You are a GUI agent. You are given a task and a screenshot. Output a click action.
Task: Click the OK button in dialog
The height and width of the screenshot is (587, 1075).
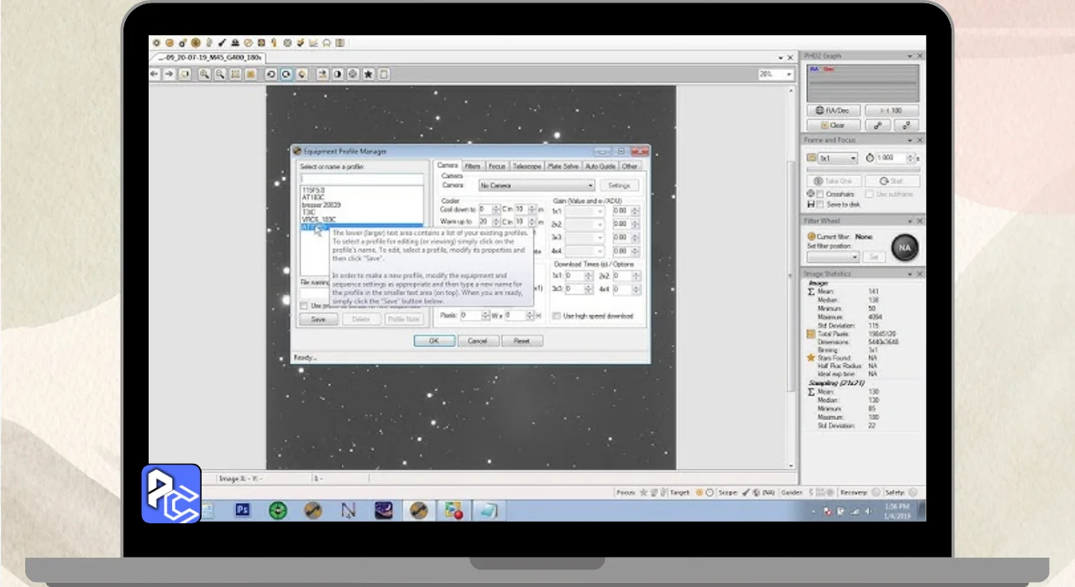coord(434,341)
